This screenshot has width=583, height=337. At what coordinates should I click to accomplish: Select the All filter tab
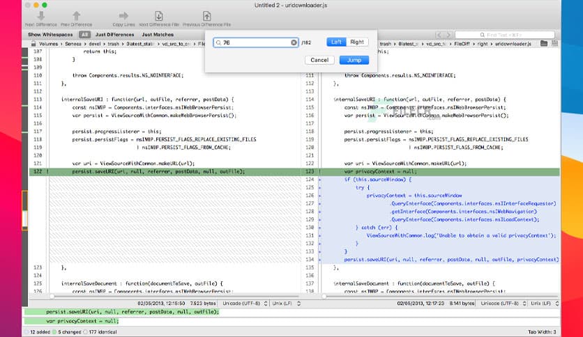pyautogui.click(x=85, y=35)
